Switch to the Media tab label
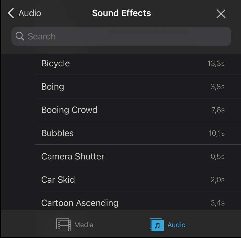The height and width of the screenshot is (238, 241). (84, 225)
